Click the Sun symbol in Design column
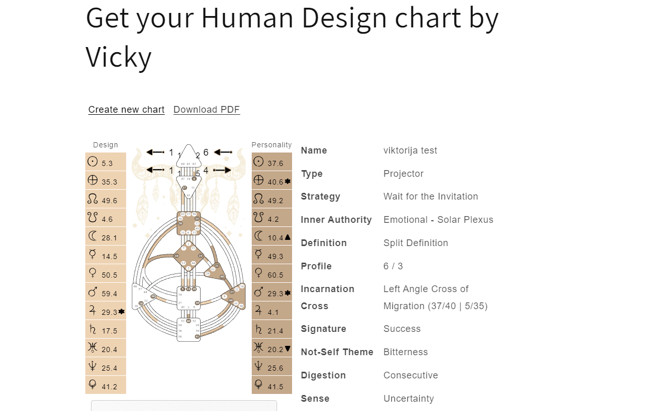Screen dimensions: 657x411 pos(93,161)
